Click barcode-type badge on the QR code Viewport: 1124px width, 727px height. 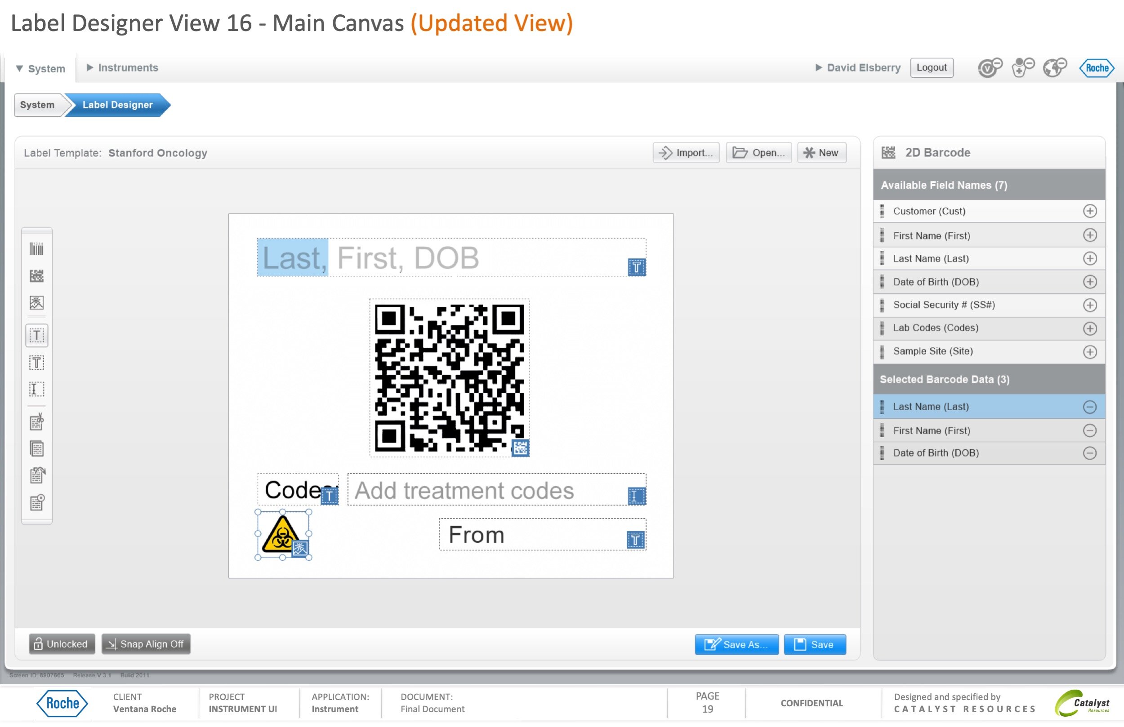coord(521,448)
